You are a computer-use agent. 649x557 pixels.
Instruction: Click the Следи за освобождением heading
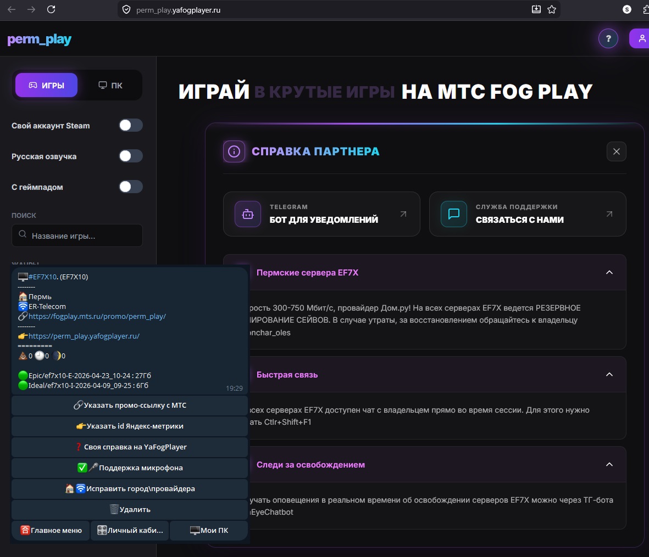[311, 464]
